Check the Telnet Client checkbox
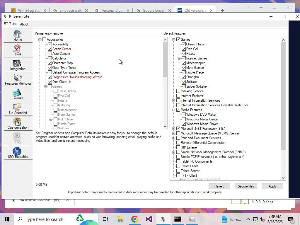 click(178, 166)
